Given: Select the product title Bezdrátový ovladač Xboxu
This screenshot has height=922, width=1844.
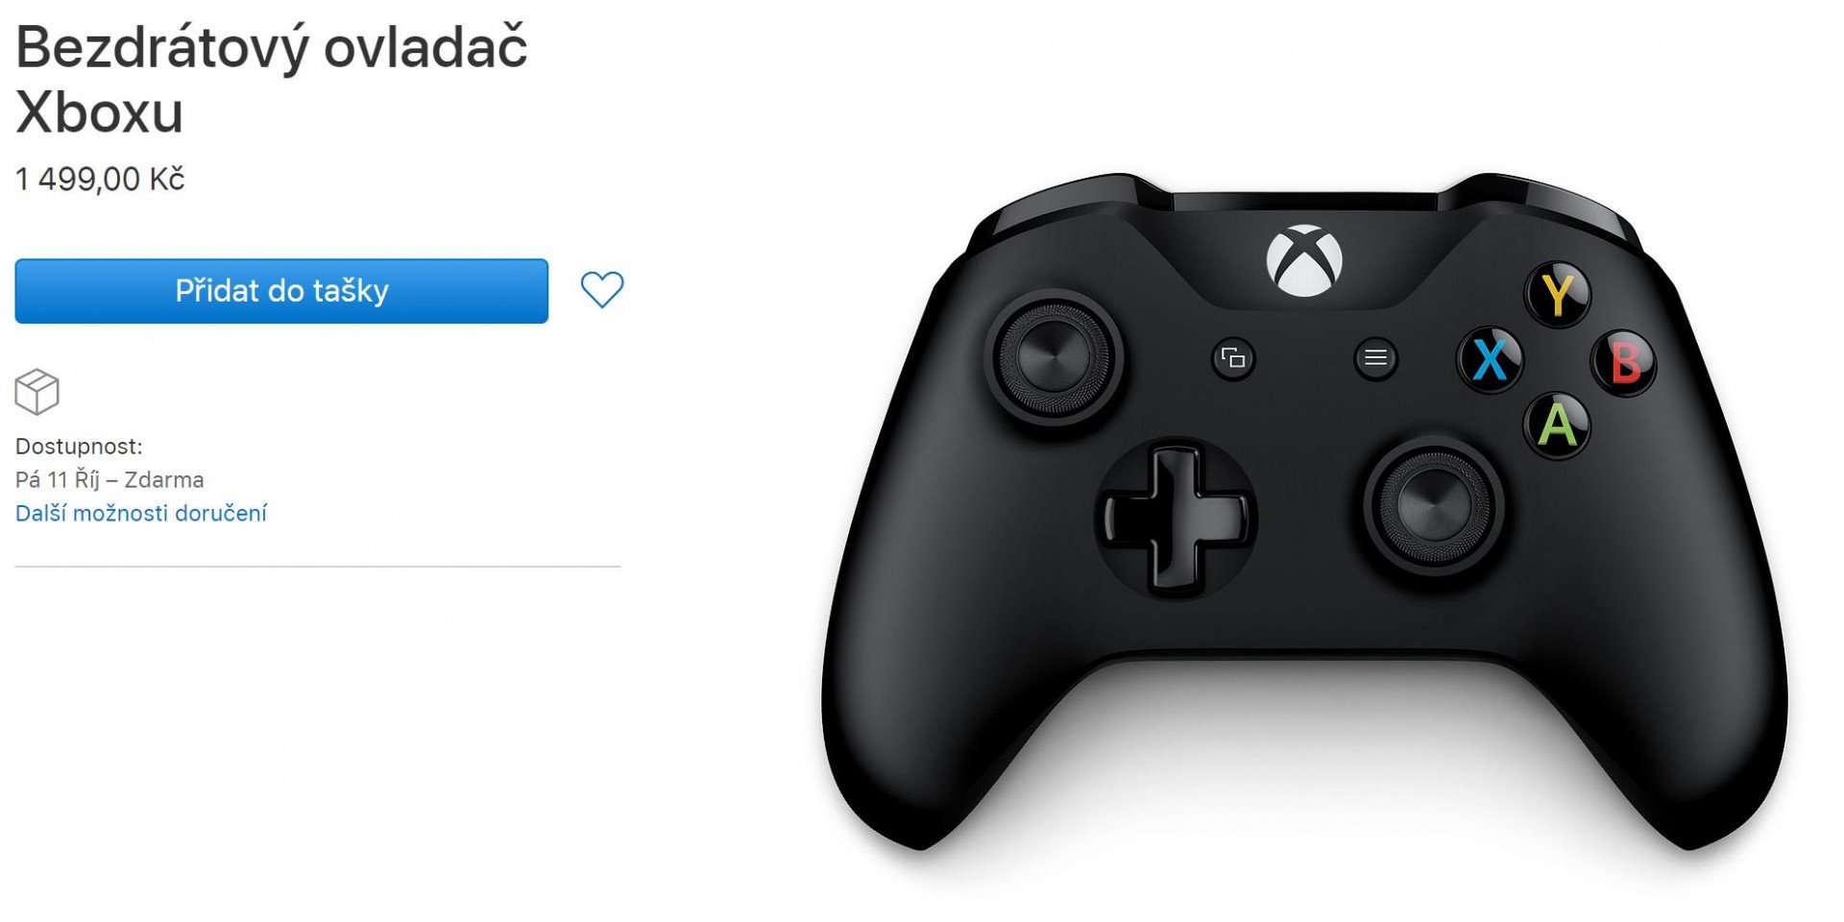Looking at the screenshot, I should click(272, 79).
